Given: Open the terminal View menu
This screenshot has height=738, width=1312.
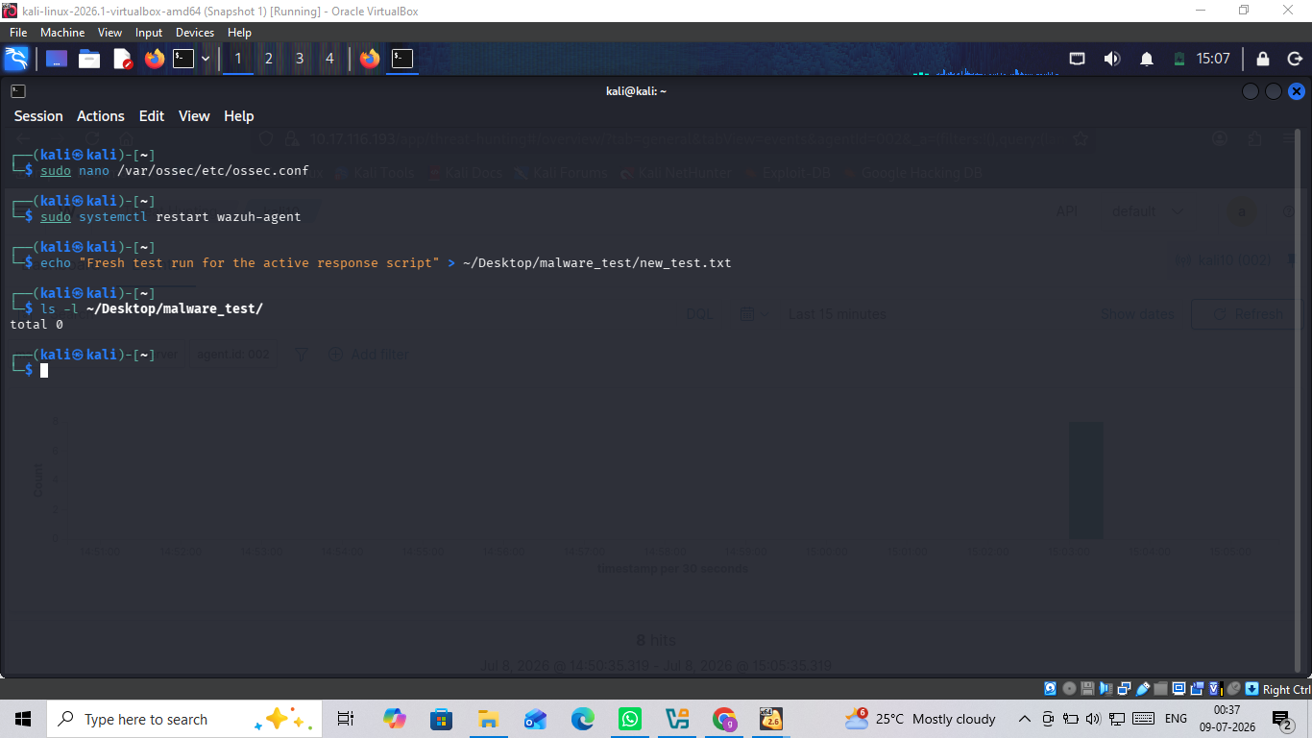Looking at the screenshot, I should 194,116.
